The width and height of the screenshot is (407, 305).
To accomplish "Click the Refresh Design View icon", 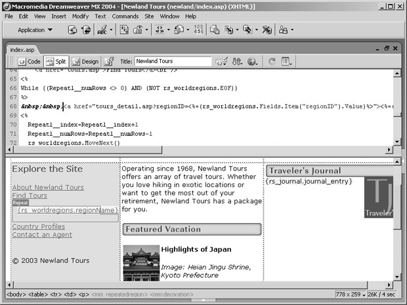I will pos(272,62).
